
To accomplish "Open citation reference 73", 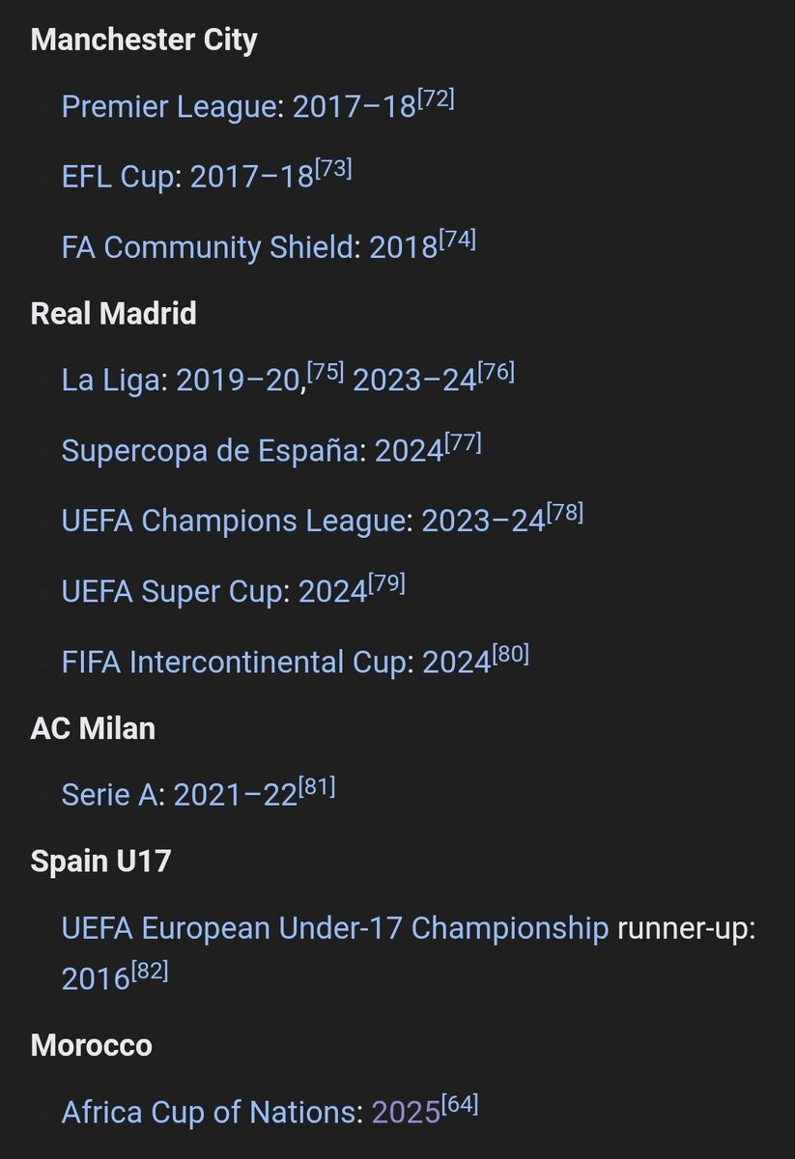I will tap(333, 169).
